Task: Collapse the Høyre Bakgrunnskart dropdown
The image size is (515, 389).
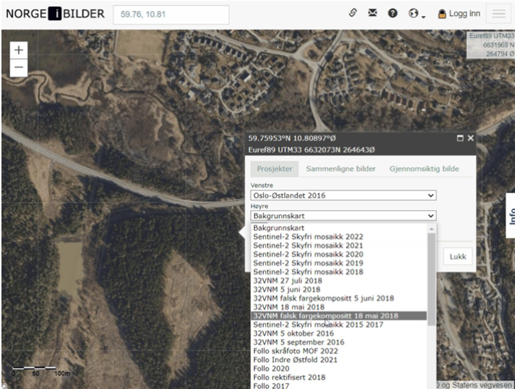Action: pyautogui.click(x=343, y=216)
